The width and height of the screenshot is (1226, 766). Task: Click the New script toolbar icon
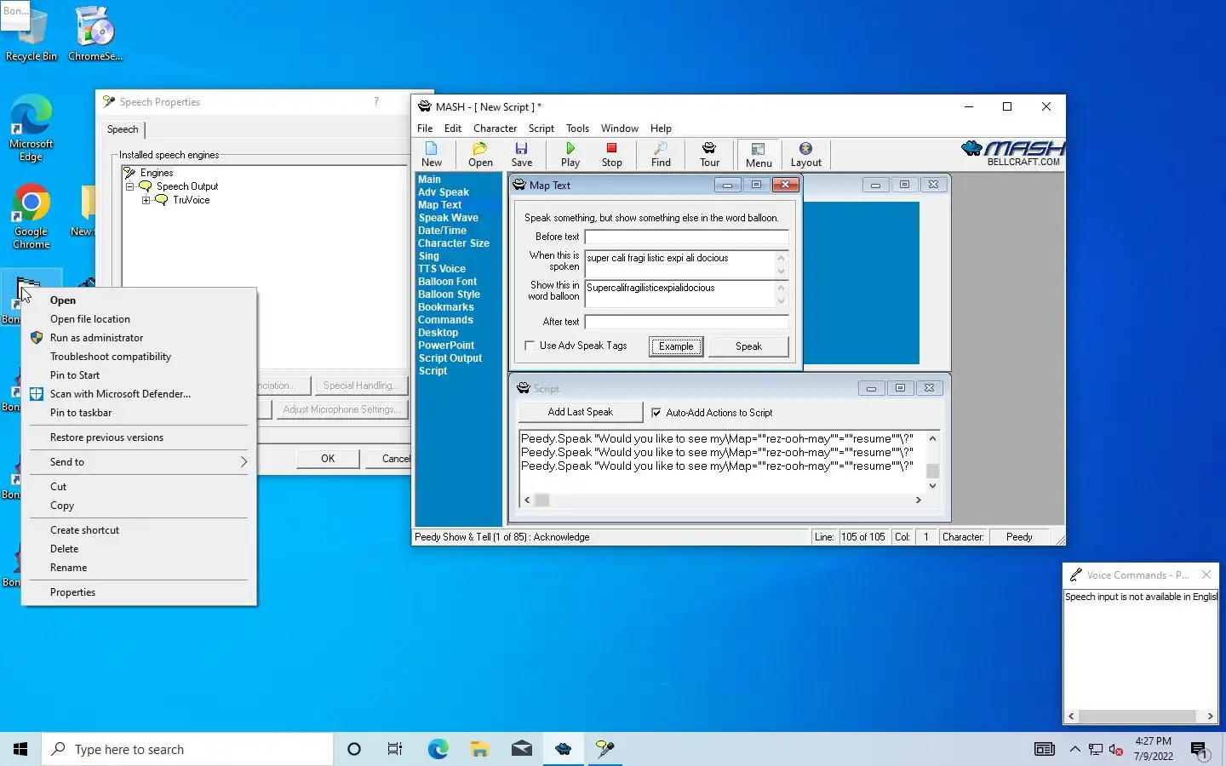click(x=432, y=154)
